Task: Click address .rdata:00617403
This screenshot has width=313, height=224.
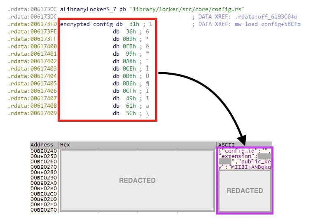Action: [33, 68]
